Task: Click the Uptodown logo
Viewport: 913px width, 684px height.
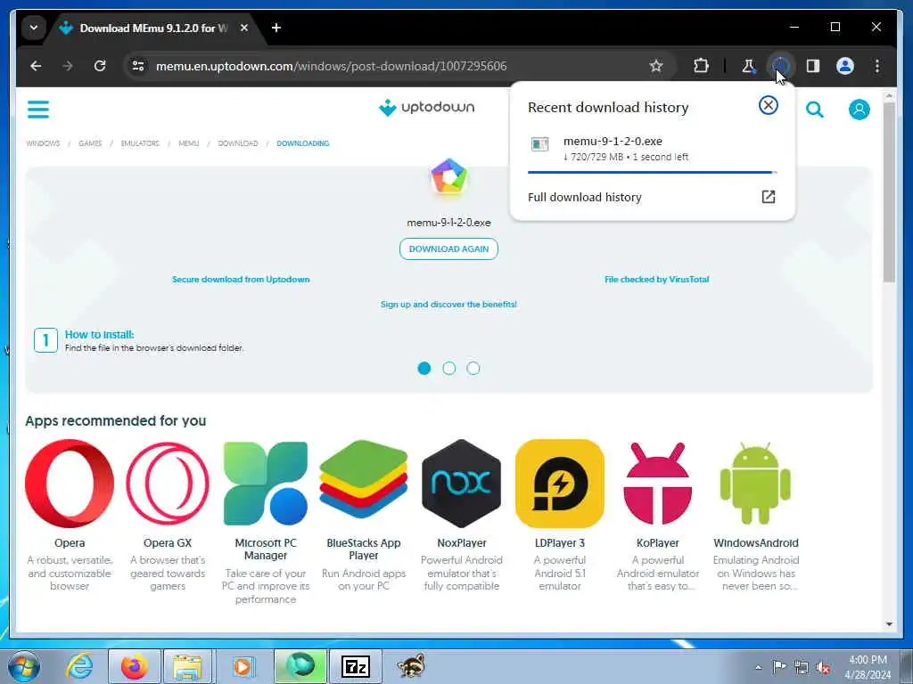Action: pyautogui.click(x=426, y=108)
